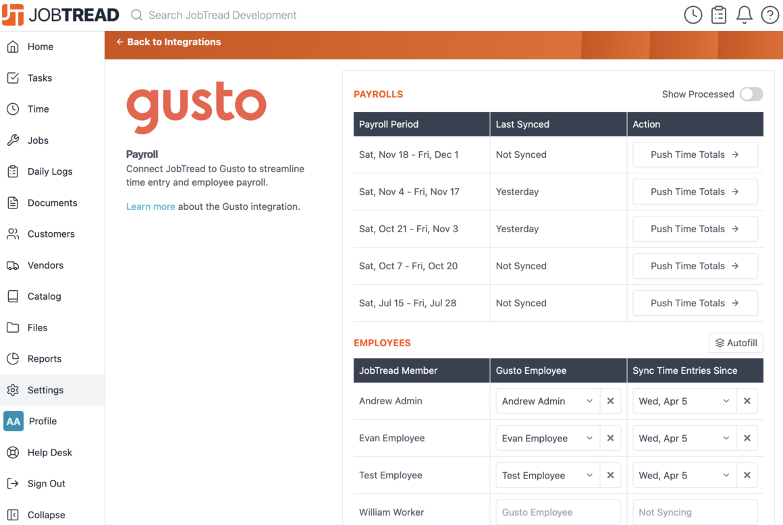Click the Jobs wrench icon
Viewport: 783px width, 525px height.
pos(13,140)
